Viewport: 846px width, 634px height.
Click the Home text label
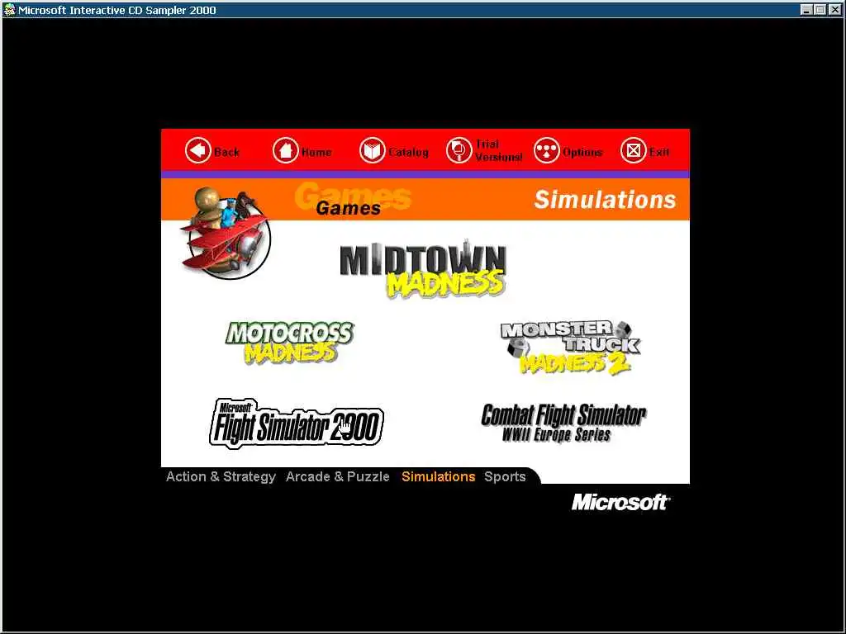[x=316, y=152]
